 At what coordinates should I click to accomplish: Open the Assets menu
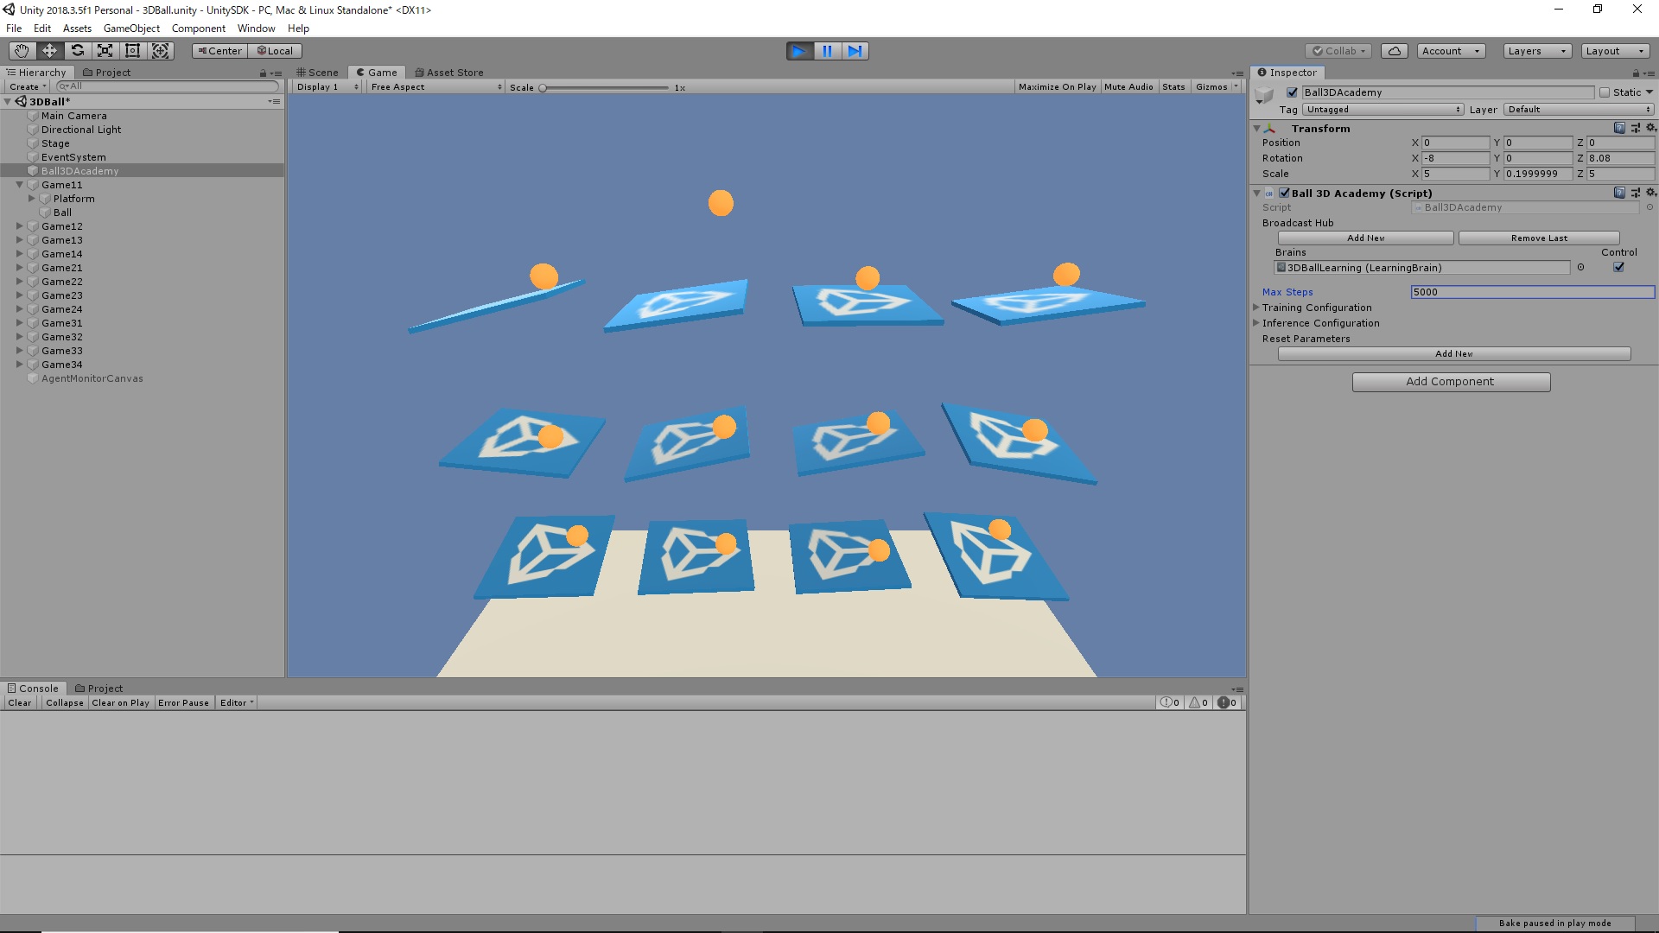(x=77, y=29)
